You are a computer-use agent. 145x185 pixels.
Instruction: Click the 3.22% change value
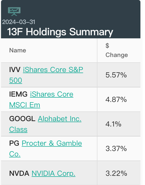[116, 173]
